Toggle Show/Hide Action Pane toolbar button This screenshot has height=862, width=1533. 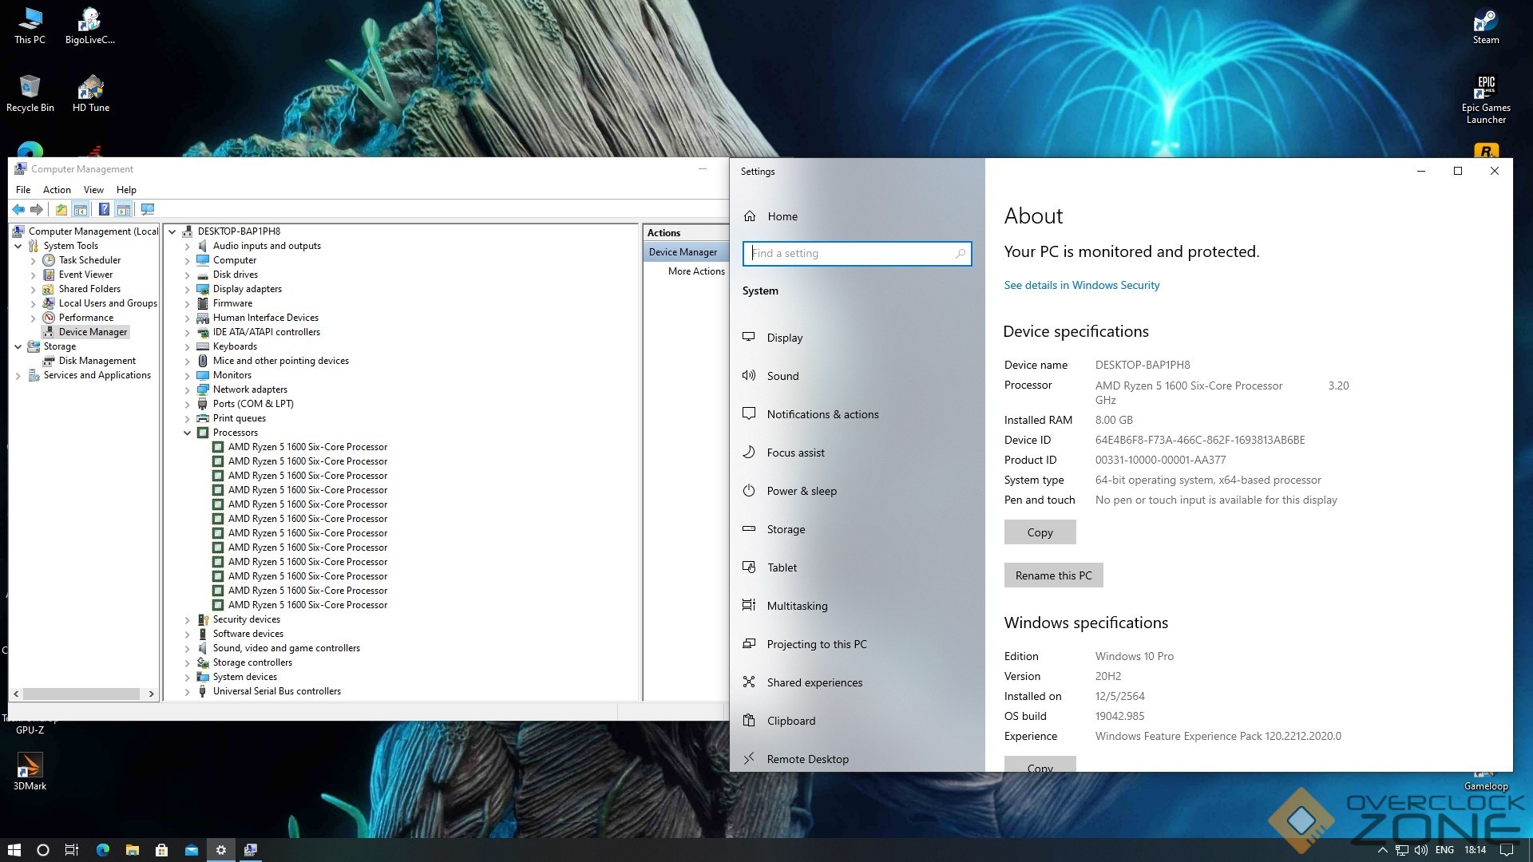coord(124,209)
